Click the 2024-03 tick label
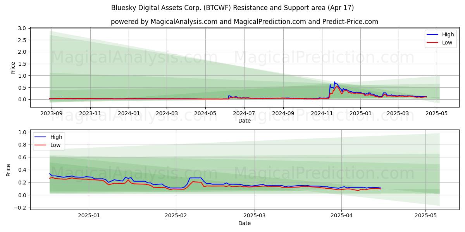Viewport: 465px width, 232px height. [167, 113]
